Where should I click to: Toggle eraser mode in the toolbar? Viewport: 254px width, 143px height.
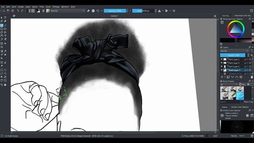click(x=88, y=11)
